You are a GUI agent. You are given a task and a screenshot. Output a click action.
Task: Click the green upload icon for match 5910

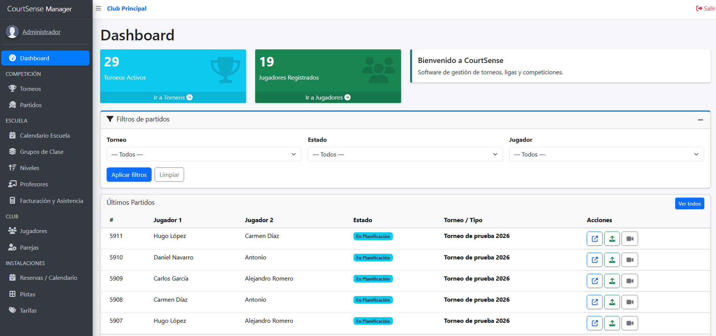coord(612,260)
